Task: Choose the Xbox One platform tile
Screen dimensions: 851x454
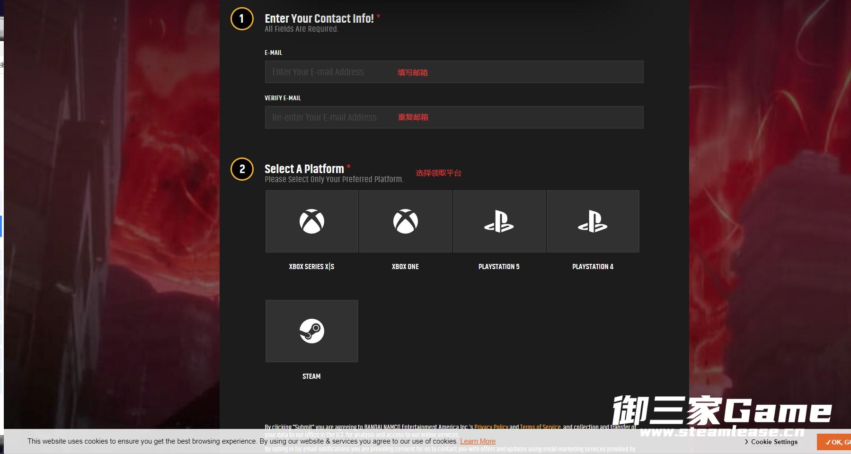Action: (405, 221)
